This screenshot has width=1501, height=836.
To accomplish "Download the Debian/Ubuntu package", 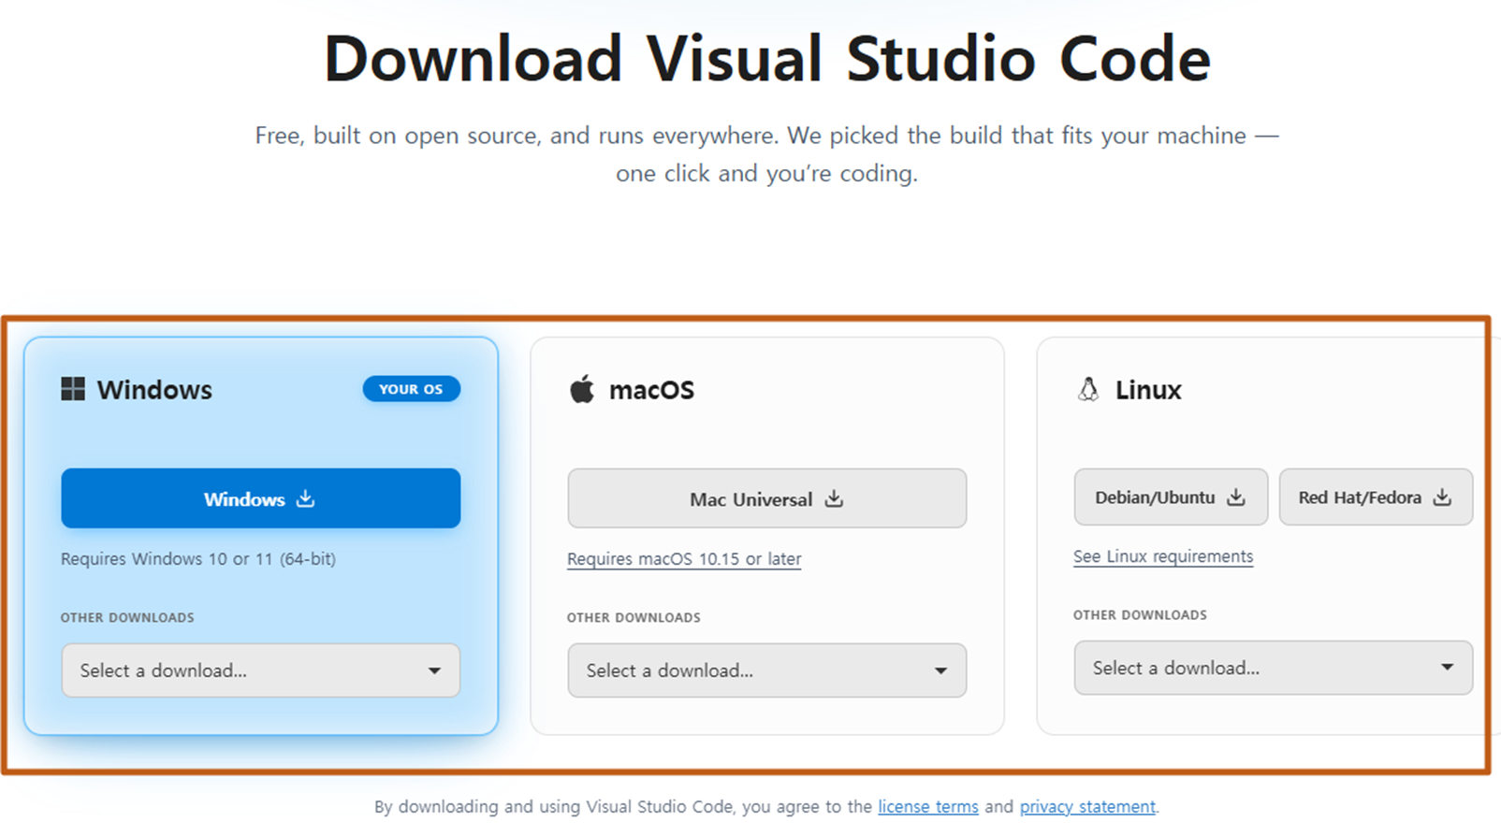I will [x=1171, y=497].
